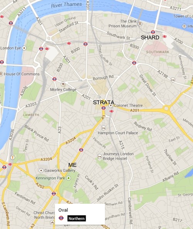The width and height of the screenshot is (193, 229).
Task: Click the Coronet Theatre marker icon
Action: 111,105
